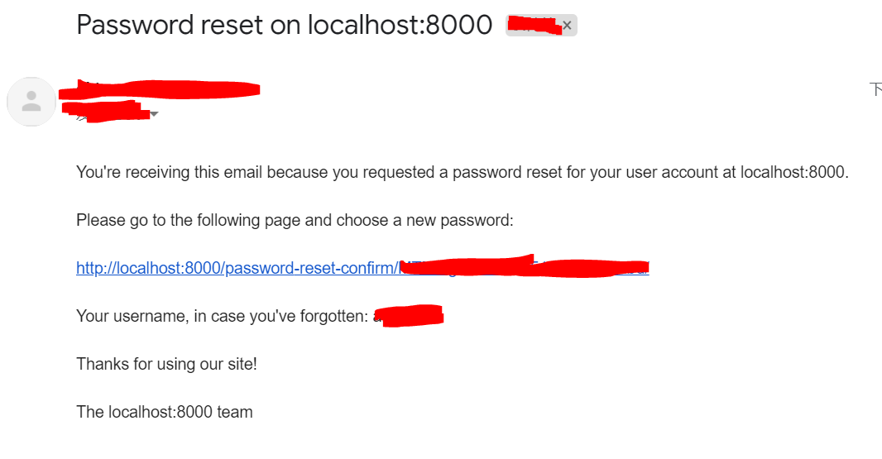This screenshot has width=882, height=459.
Task: Expand recipient details with the small arrow
Action: click(x=154, y=114)
